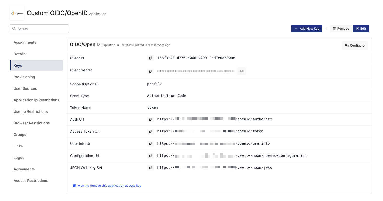Screen dimensions: 383x201
Task: Open the Configure settings
Action: (355, 46)
